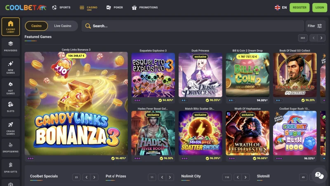The width and height of the screenshot is (330, 186).
Task: Click the Login button
Action: coord(320,7)
